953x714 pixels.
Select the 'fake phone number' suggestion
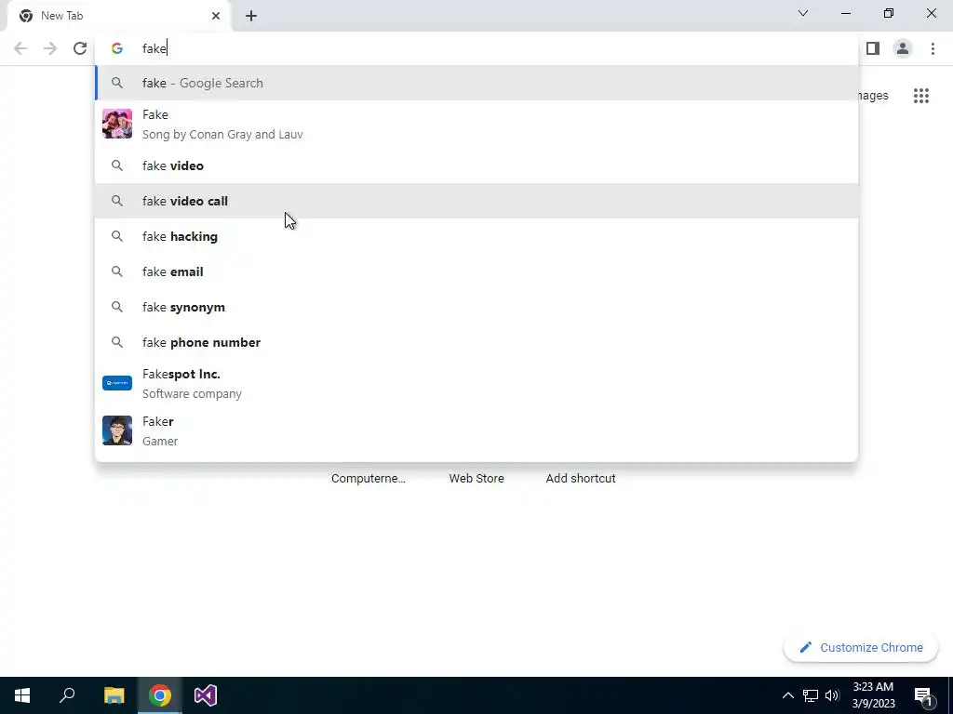476,342
